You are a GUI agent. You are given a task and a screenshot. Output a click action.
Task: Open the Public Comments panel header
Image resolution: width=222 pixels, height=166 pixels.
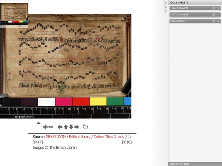pyautogui.click(x=195, y=8)
